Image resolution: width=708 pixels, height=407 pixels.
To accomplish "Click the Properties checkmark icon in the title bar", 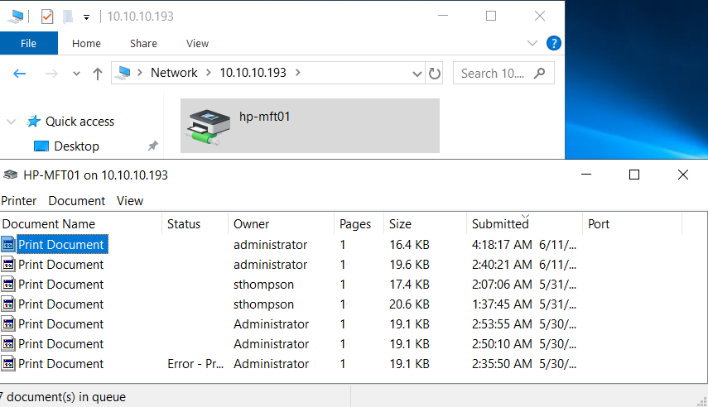I will tap(47, 17).
